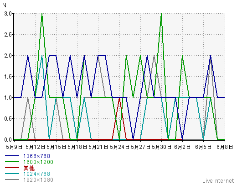237x185 pixels.
Task: Click the red peak at 5月24日
Action: [x=119, y=98]
